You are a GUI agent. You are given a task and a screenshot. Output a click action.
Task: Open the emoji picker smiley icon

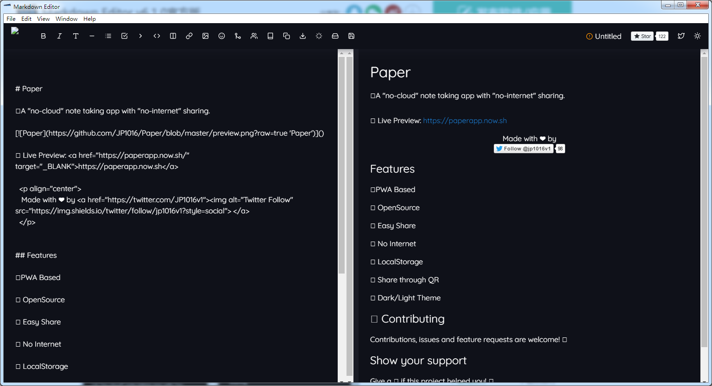(221, 36)
